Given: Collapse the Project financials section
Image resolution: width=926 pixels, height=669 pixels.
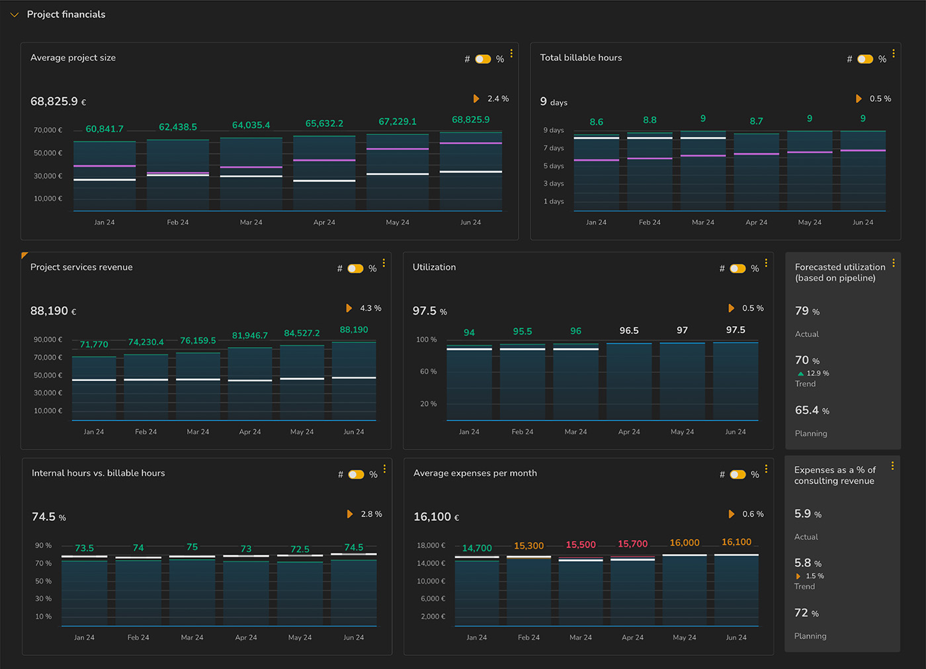Looking at the screenshot, I should point(14,14).
